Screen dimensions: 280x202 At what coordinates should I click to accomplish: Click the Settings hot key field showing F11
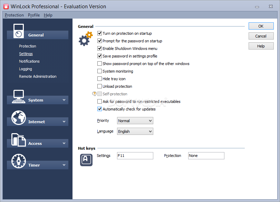point(135,156)
